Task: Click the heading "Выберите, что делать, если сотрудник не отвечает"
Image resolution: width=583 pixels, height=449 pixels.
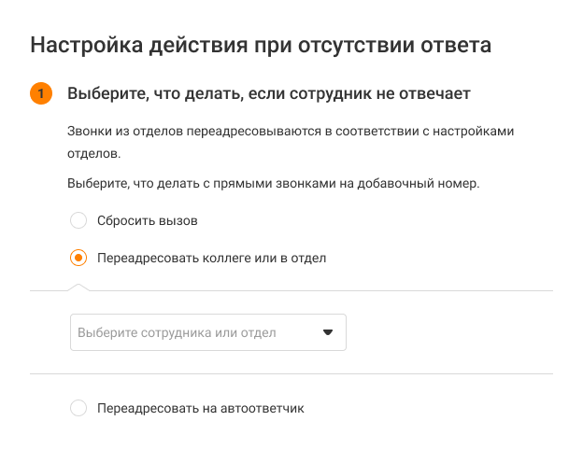Action: click(268, 94)
